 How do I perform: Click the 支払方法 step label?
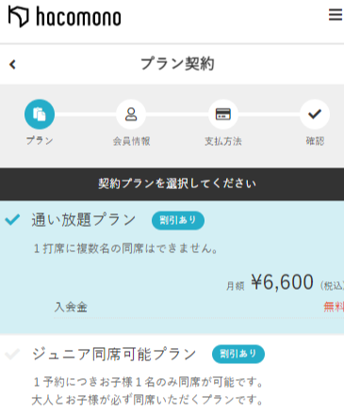click(223, 141)
